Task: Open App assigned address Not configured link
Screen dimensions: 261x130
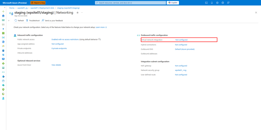Action: tap(57, 44)
